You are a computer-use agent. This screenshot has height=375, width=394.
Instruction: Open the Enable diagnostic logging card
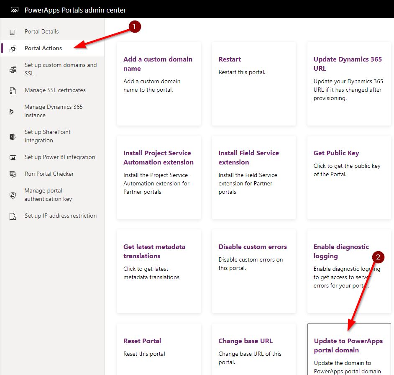point(349,271)
